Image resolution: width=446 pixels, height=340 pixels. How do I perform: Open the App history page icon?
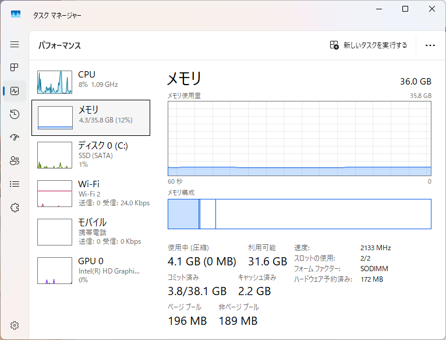(15, 114)
